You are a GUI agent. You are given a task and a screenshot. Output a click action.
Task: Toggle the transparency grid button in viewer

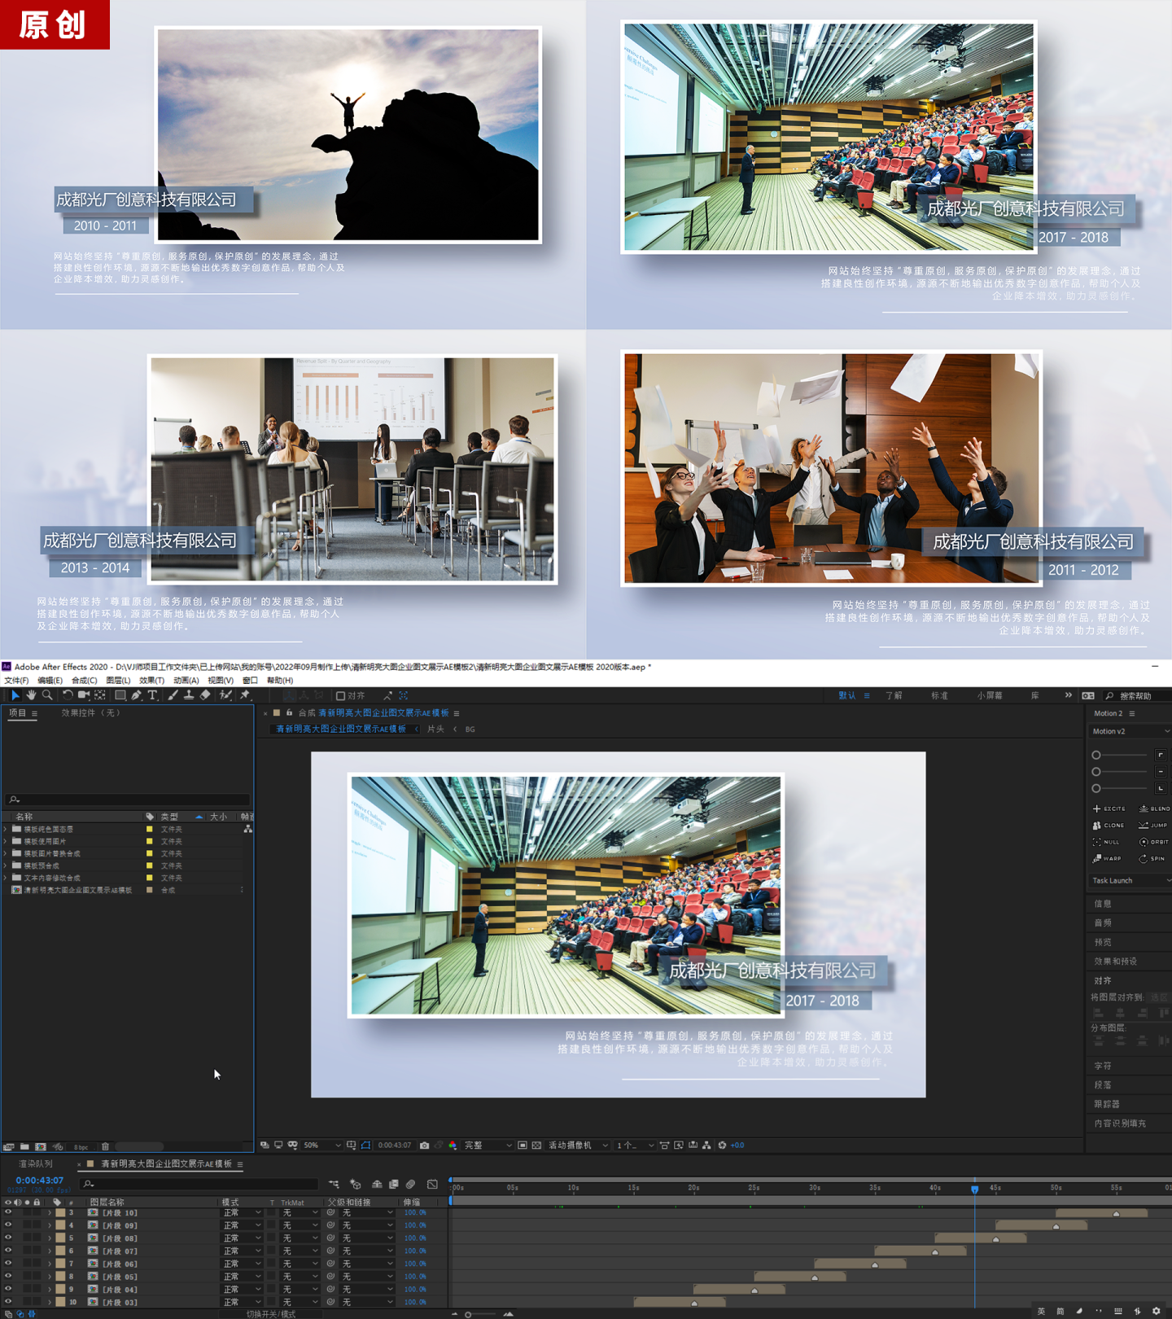536,1146
